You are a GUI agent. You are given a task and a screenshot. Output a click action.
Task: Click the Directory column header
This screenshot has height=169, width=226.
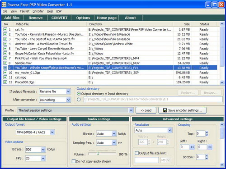pos(130,24)
